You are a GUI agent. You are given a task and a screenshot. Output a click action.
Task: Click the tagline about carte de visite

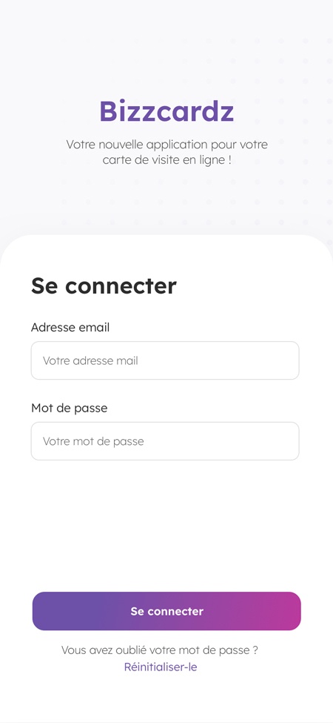click(166, 153)
